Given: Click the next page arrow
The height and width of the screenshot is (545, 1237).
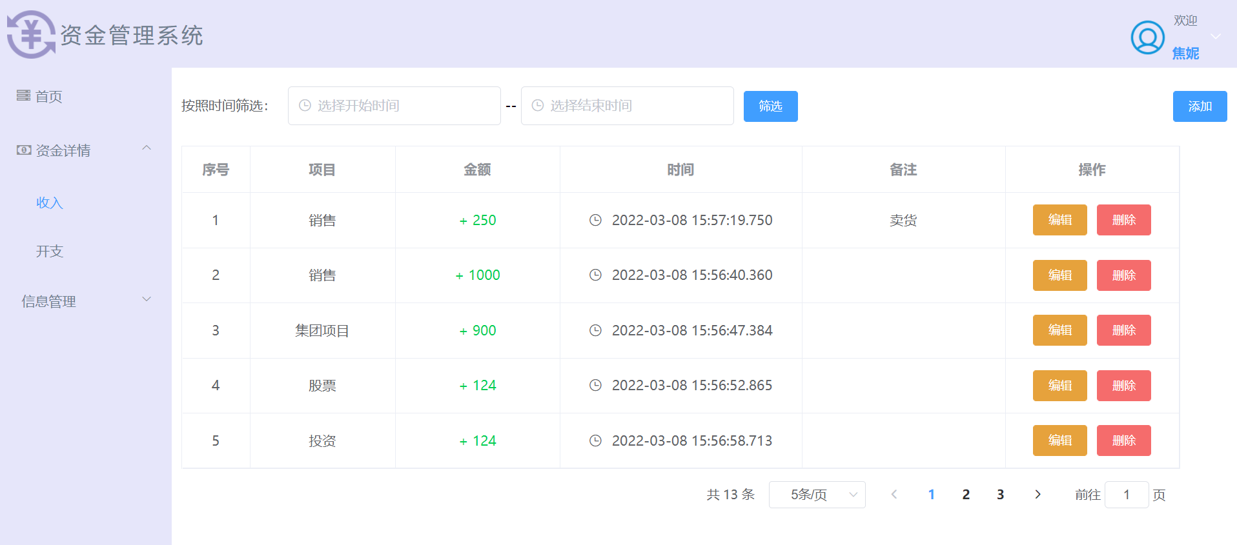Looking at the screenshot, I should [1038, 495].
